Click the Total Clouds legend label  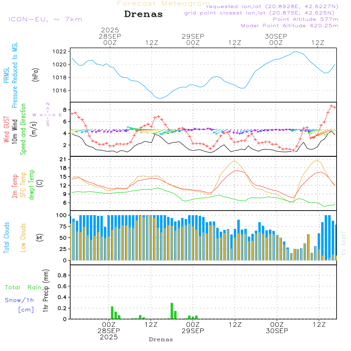6,238
